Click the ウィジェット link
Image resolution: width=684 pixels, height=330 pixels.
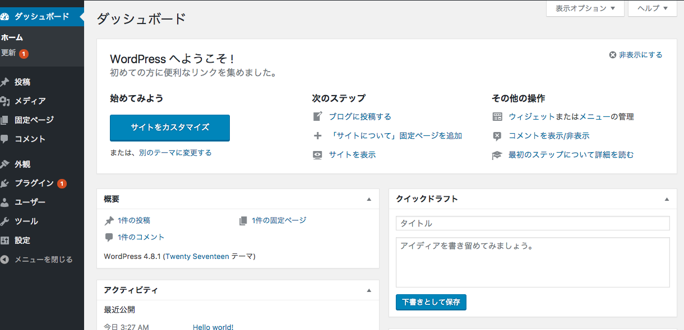pyautogui.click(x=532, y=116)
